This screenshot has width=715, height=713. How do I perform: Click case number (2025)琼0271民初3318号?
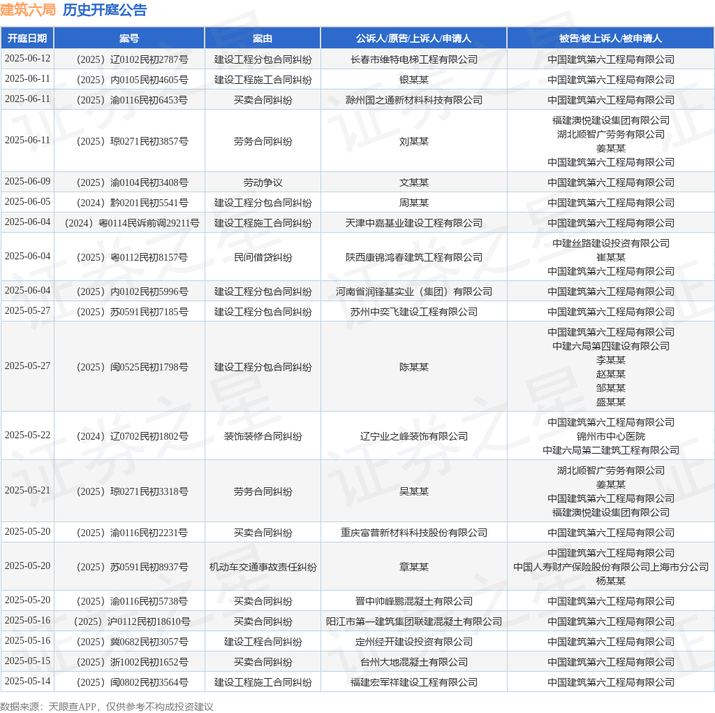129,491
